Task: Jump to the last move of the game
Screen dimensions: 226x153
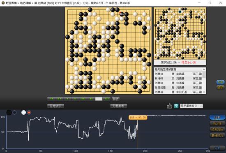Action: point(91,99)
